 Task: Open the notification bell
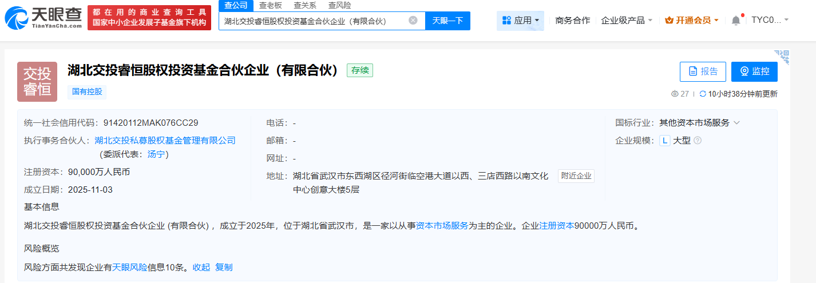[x=735, y=21]
